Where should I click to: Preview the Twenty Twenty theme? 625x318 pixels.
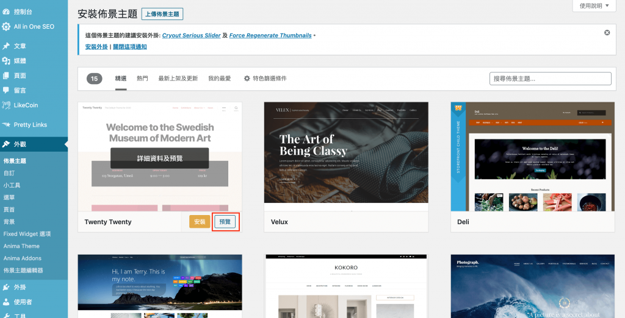click(x=225, y=222)
